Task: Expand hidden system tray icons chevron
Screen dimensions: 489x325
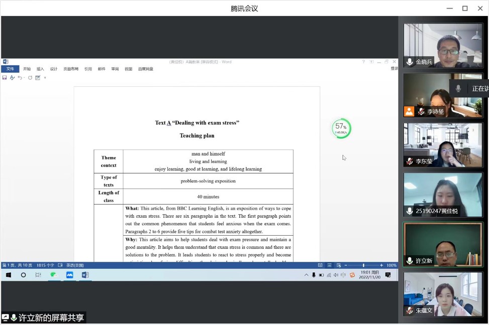Action: [x=307, y=275]
